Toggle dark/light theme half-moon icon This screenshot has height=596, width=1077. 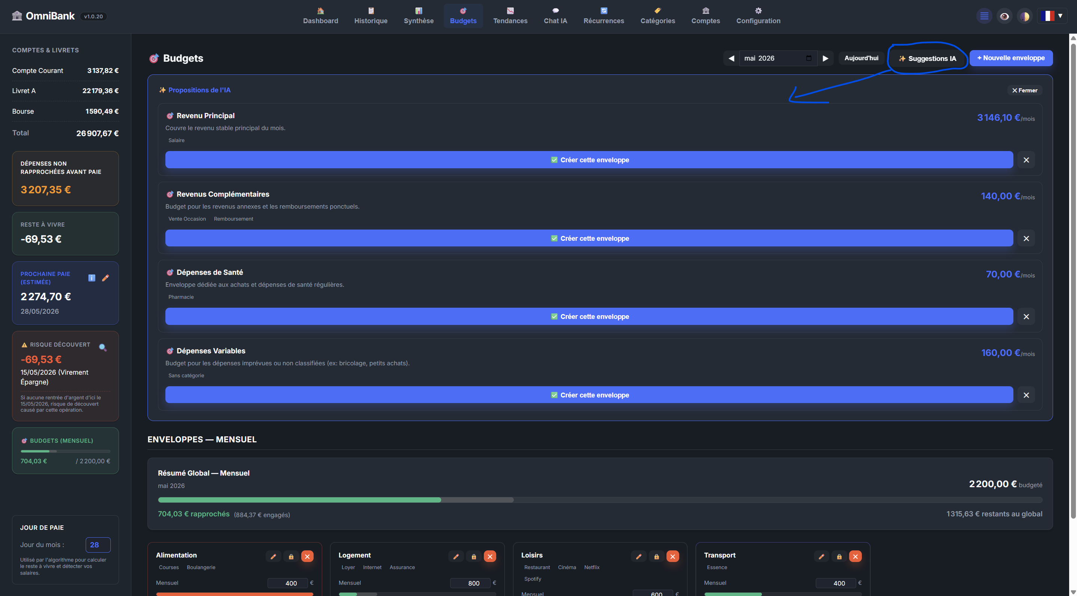click(1024, 16)
